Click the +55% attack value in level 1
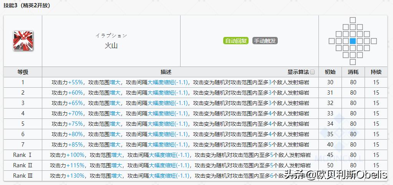393x185 pixels. tap(75, 82)
